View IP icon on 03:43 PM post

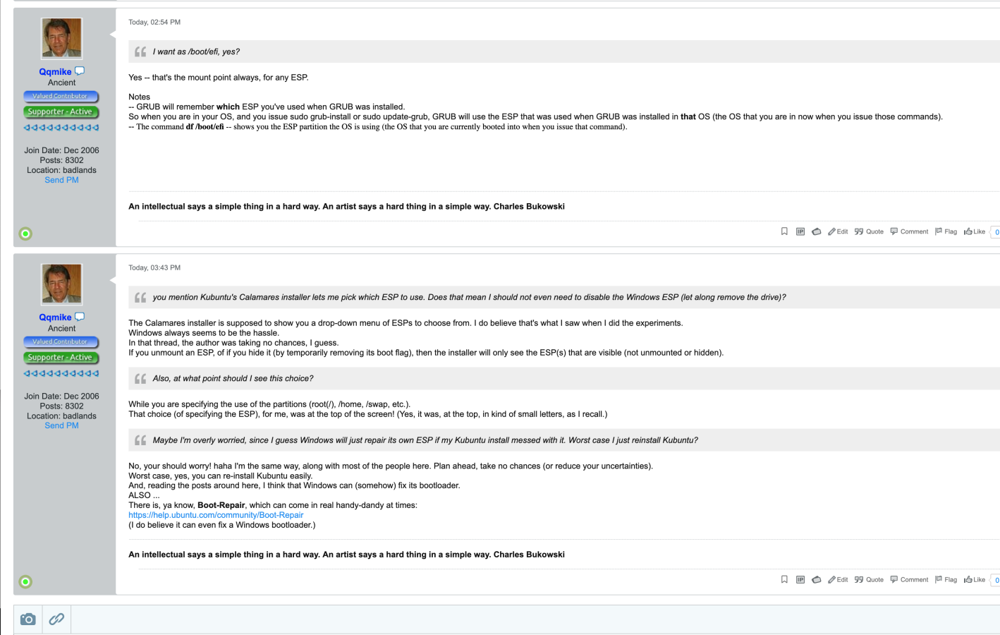click(x=800, y=579)
